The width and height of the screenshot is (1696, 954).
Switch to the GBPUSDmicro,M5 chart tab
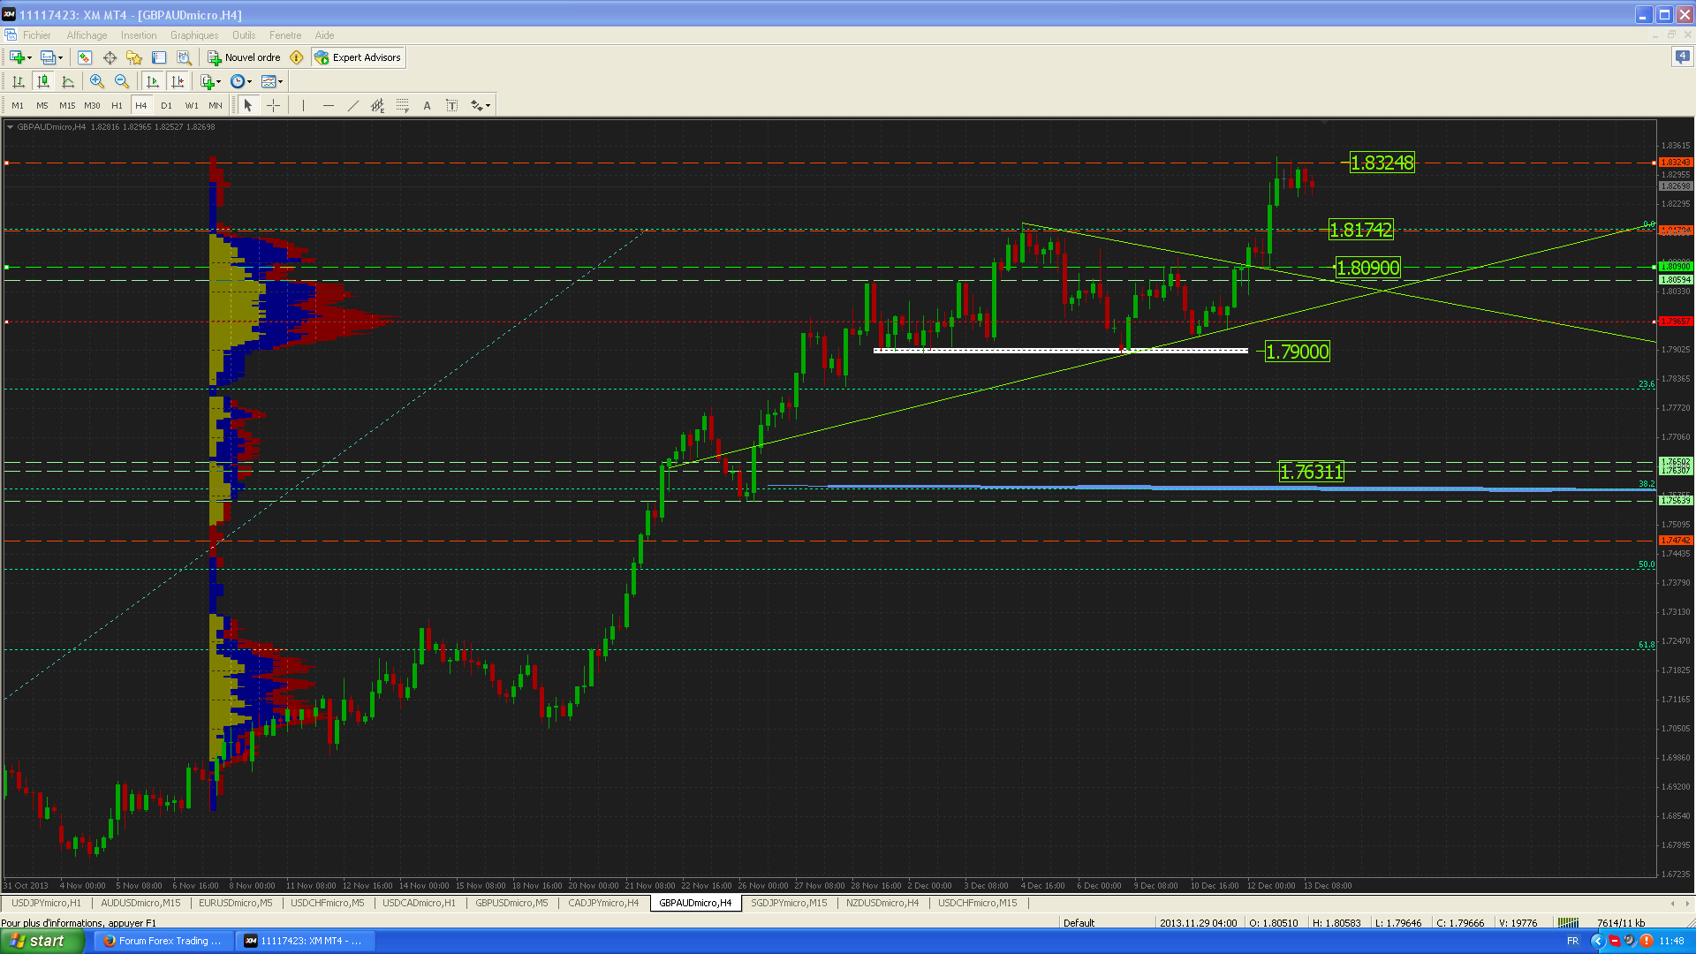point(511,903)
